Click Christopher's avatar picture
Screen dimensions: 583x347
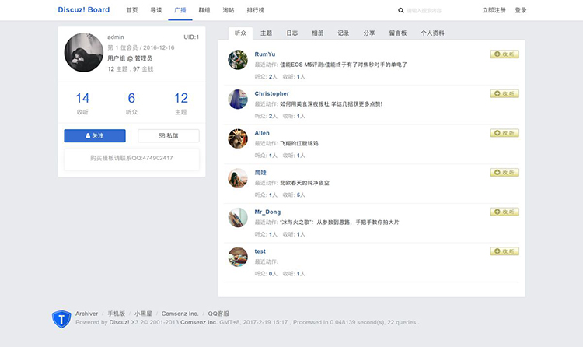click(x=238, y=100)
